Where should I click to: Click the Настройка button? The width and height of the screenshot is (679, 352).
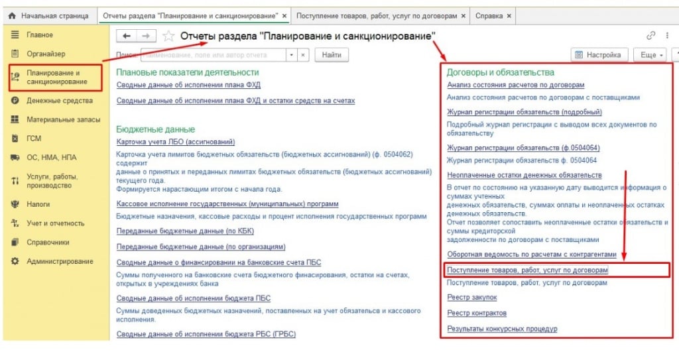[599, 55]
